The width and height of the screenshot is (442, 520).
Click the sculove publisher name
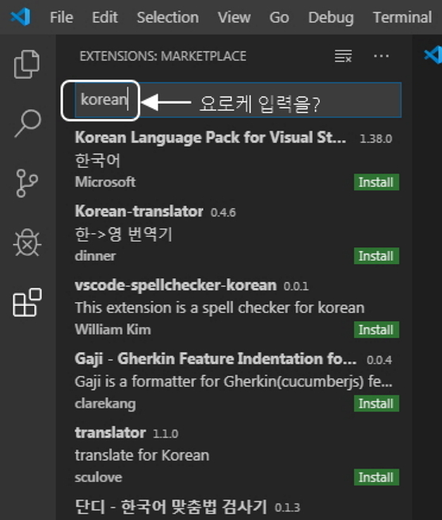[98, 477]
